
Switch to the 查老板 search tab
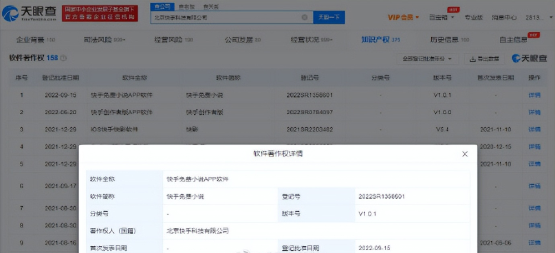click(x=186, y=7)
